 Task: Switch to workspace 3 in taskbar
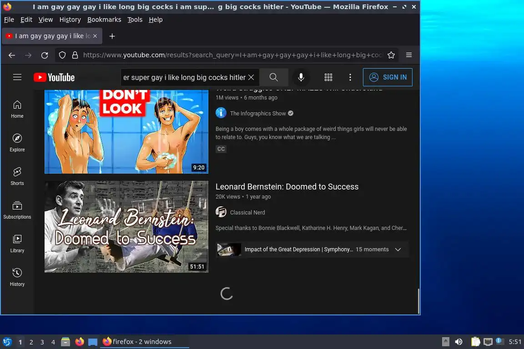pos(42,342)
